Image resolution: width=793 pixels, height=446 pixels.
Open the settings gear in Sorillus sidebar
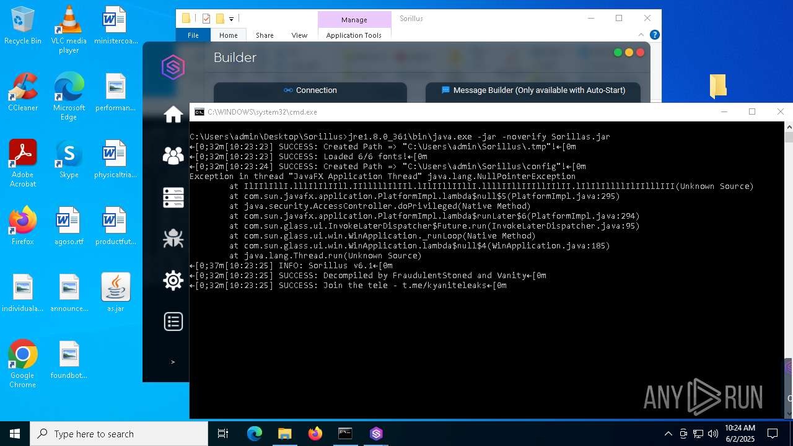tap(173, 280)
